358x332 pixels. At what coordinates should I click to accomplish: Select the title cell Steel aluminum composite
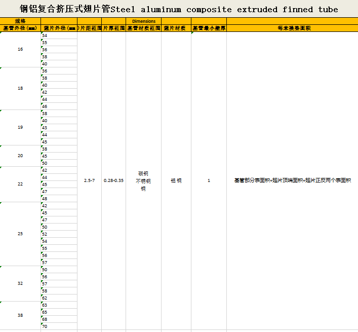tap(179, 9)
